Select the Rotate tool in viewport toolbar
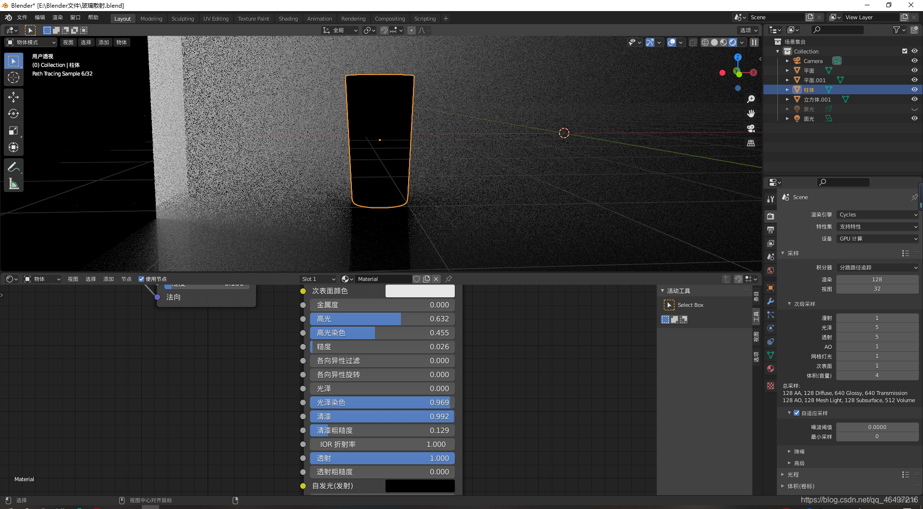Viewport: 923px width, 509px height. click(x=13, y=114)
